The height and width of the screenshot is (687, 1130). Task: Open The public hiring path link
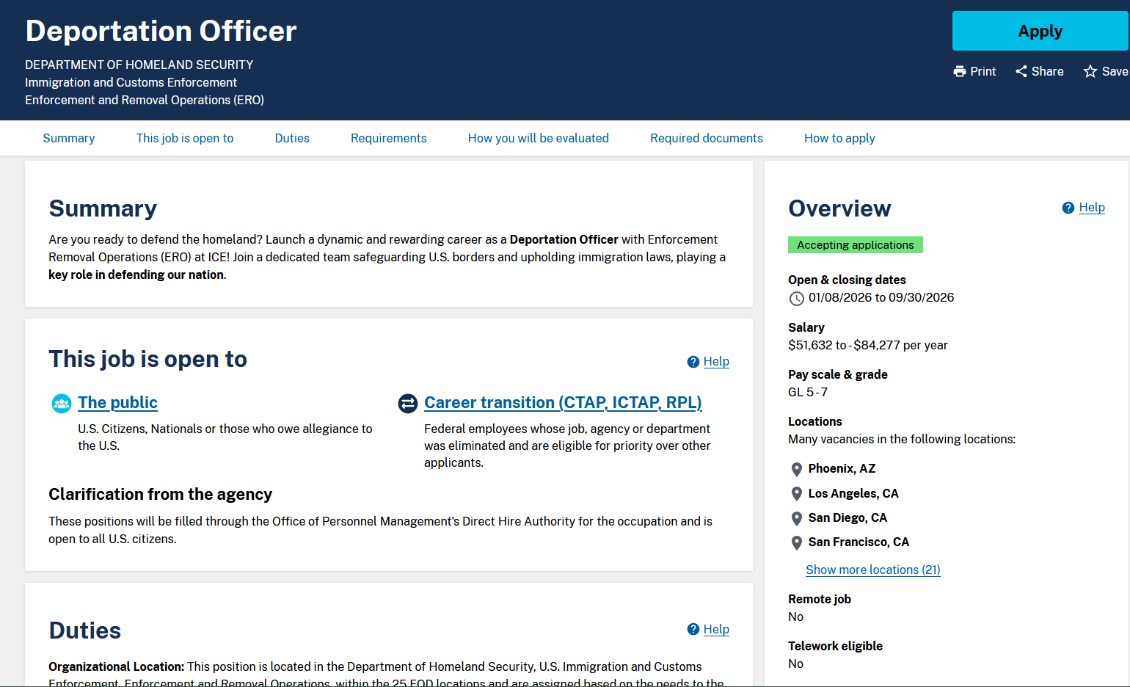tap(117, 402)
